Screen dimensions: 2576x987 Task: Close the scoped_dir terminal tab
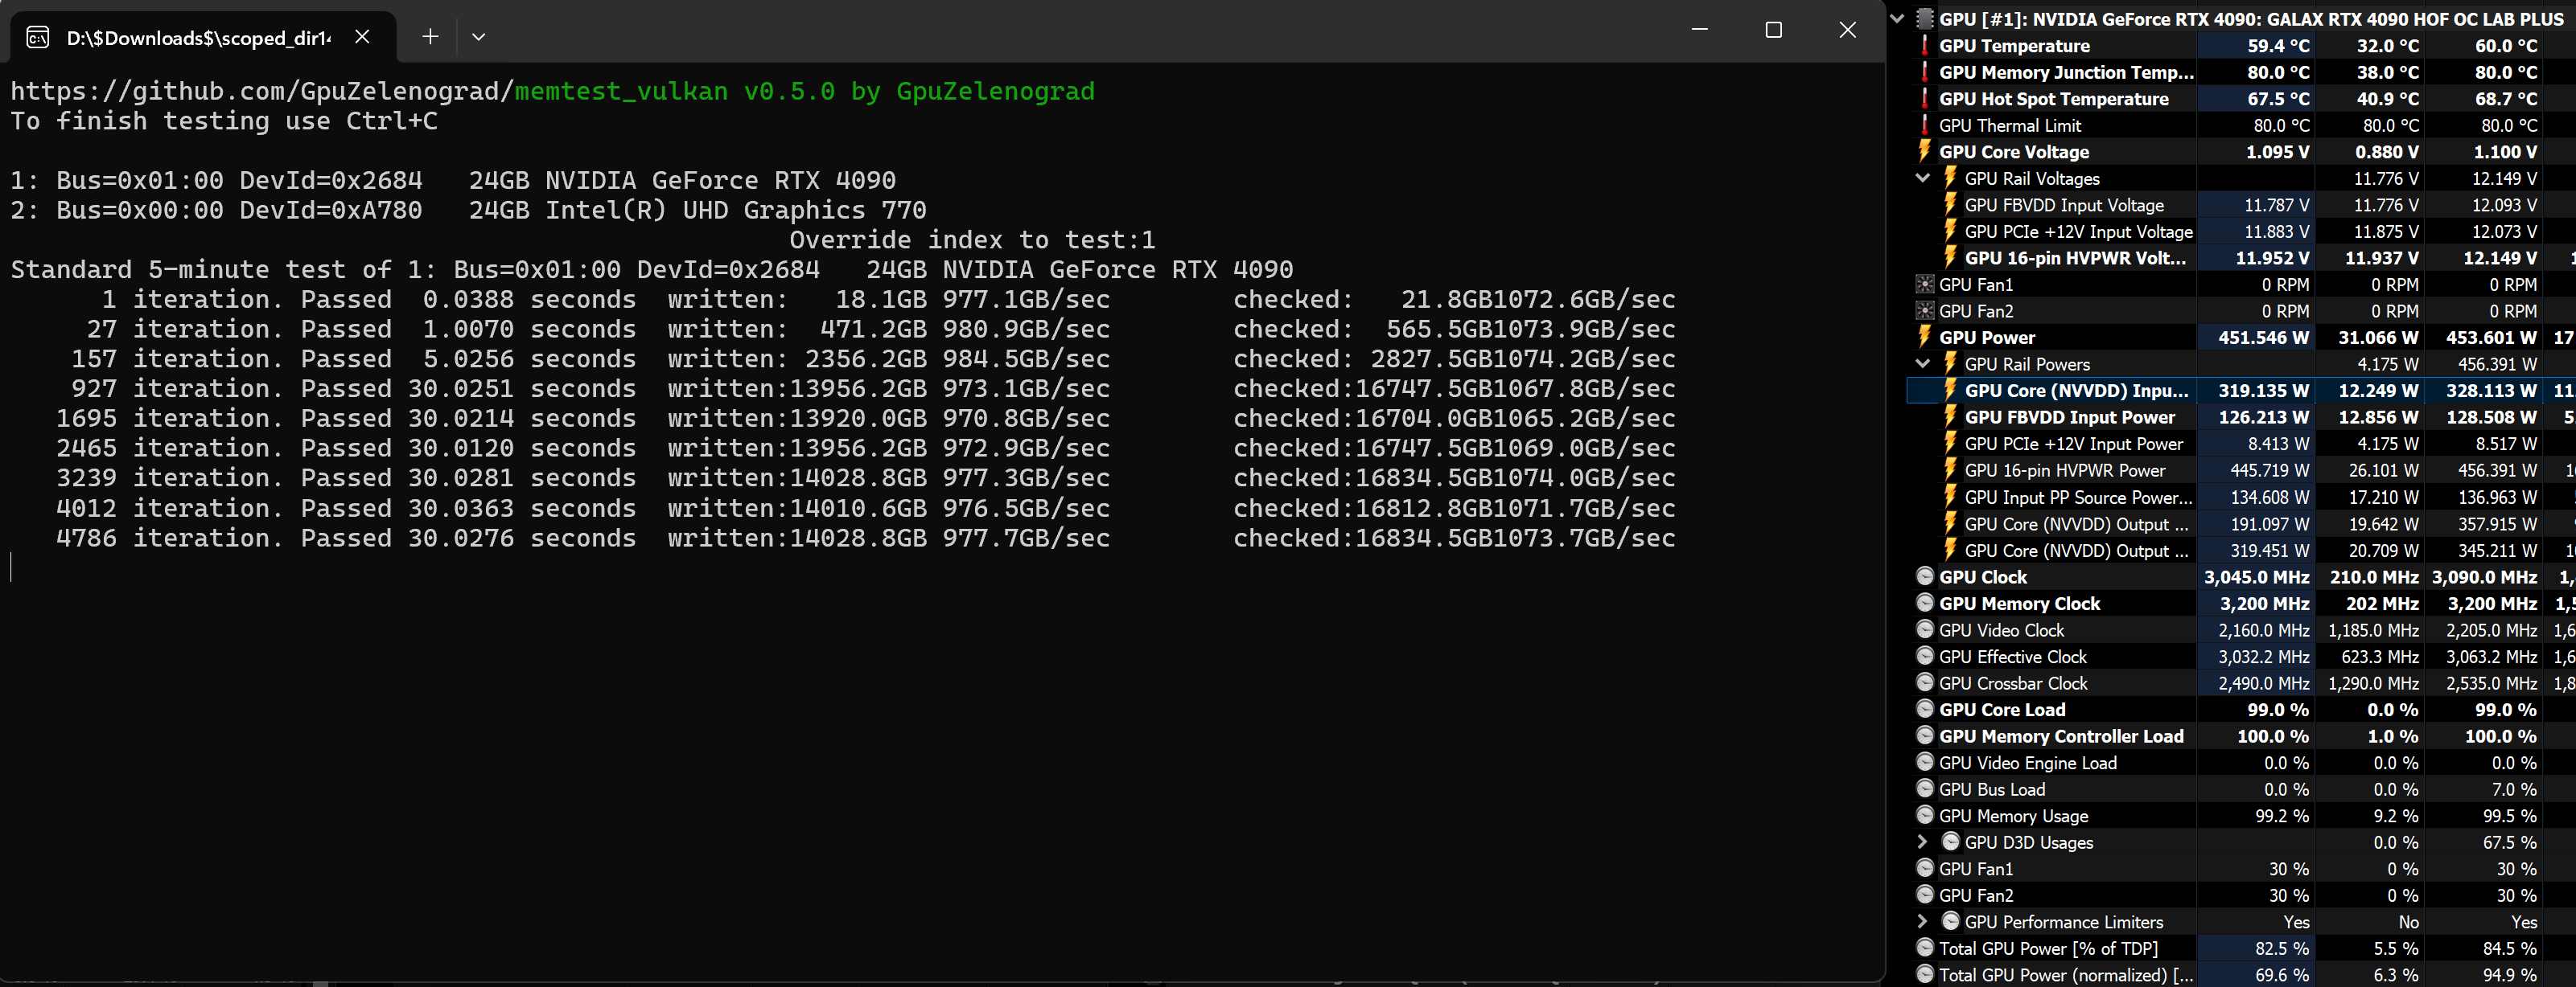click(362, 37)
